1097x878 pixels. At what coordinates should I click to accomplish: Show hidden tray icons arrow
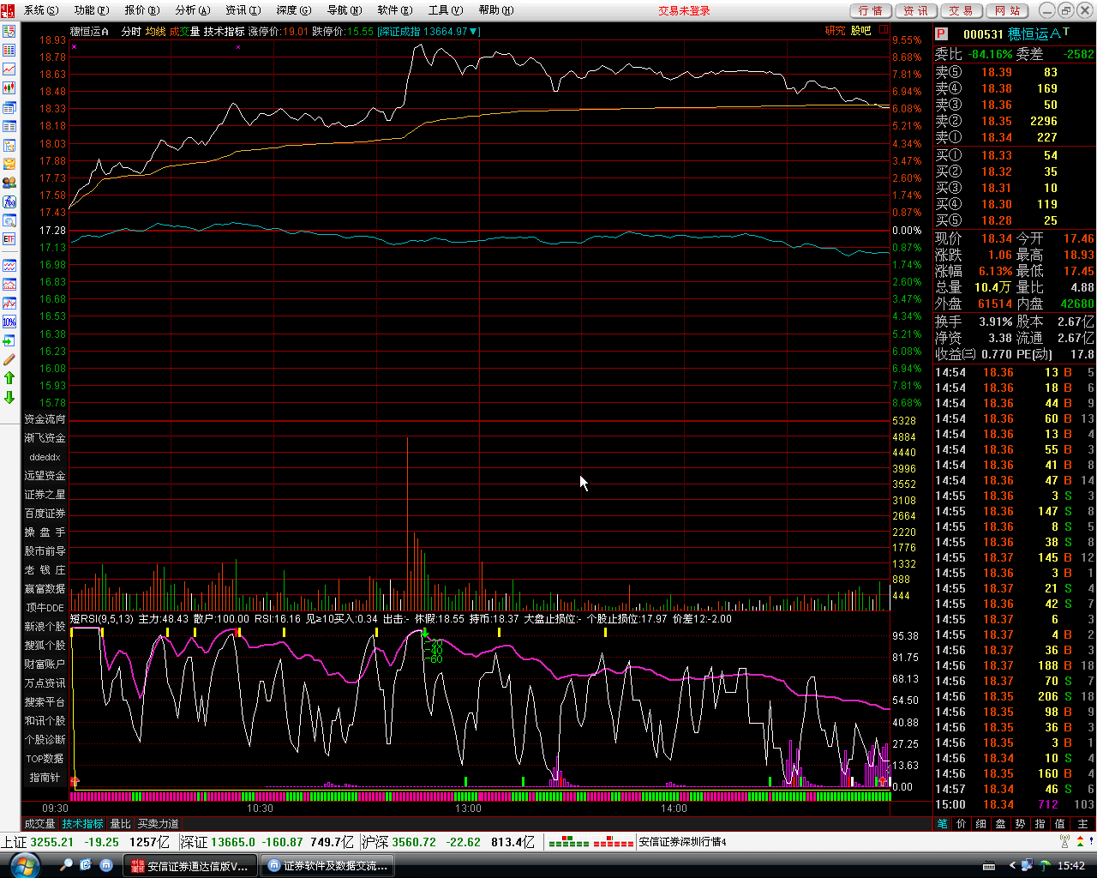(x=1012, y=865)
